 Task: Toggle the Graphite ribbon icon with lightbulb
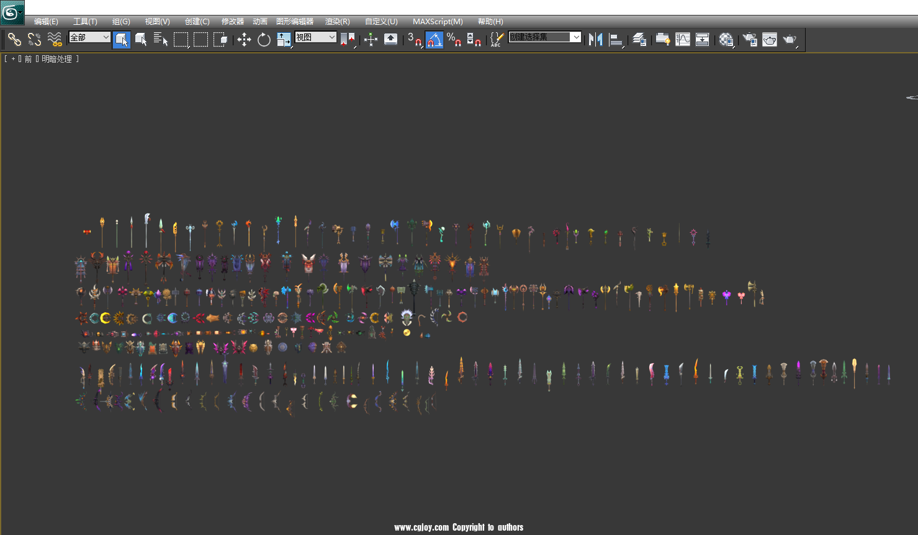coord(662,40)
